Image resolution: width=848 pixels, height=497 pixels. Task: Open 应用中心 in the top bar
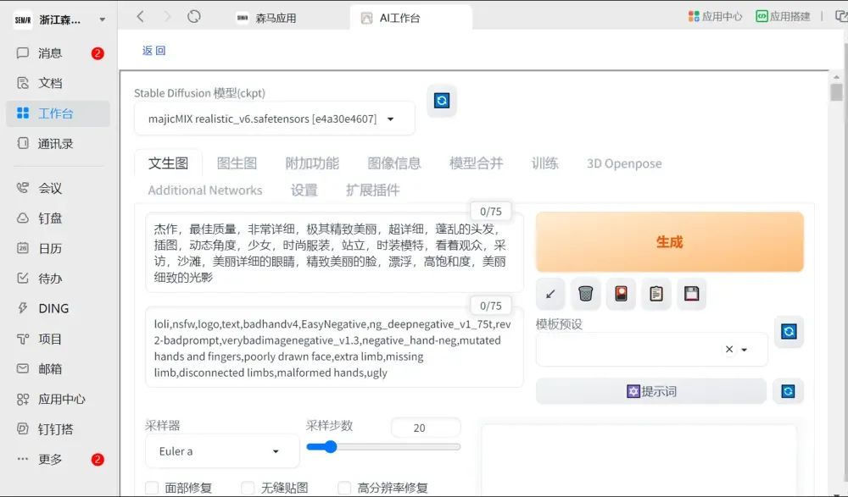(x=715, y=17)
